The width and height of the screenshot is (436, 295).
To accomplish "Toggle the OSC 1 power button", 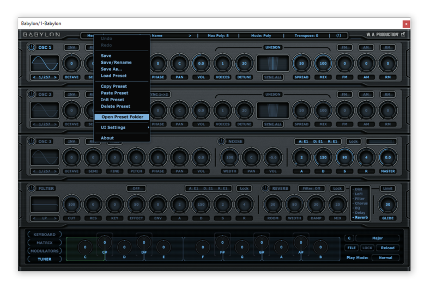I will [x=31, y=47].
